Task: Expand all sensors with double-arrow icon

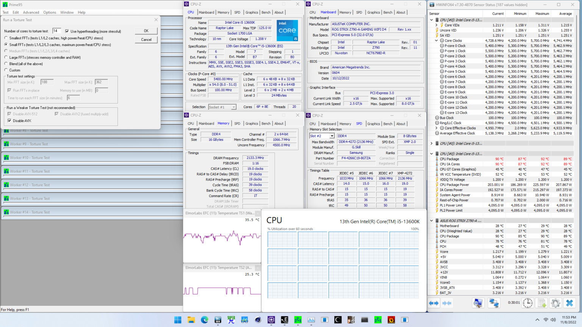Action: (433, 303)
